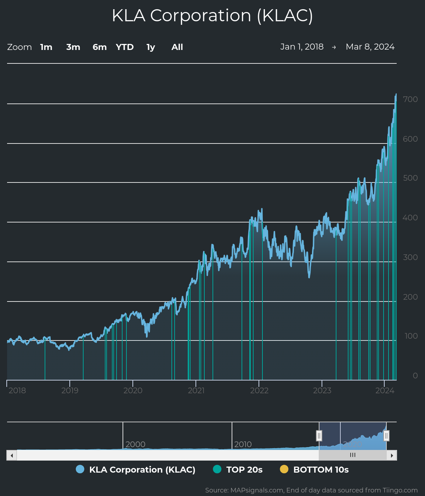
Task: Open the start date Jan 1, 2018 selector
Action: [302, 46]
